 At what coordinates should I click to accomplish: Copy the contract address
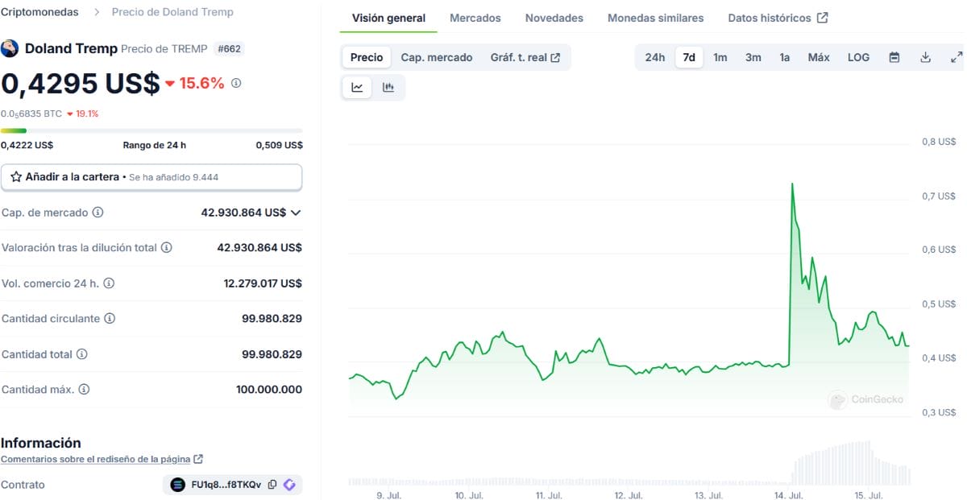pyautogui.click(x=272, y=485)
